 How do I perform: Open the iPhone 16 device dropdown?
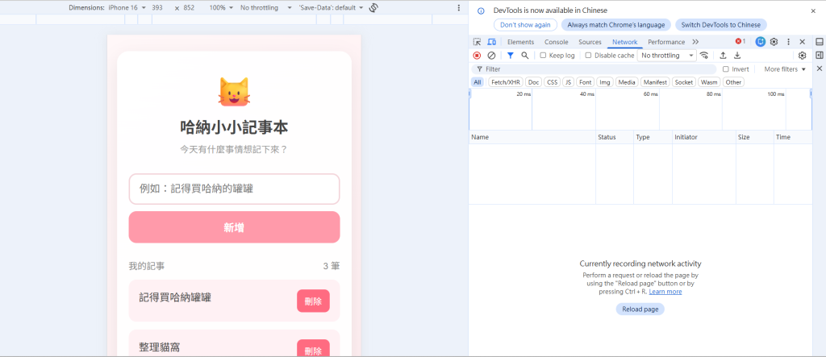[127, 8]
